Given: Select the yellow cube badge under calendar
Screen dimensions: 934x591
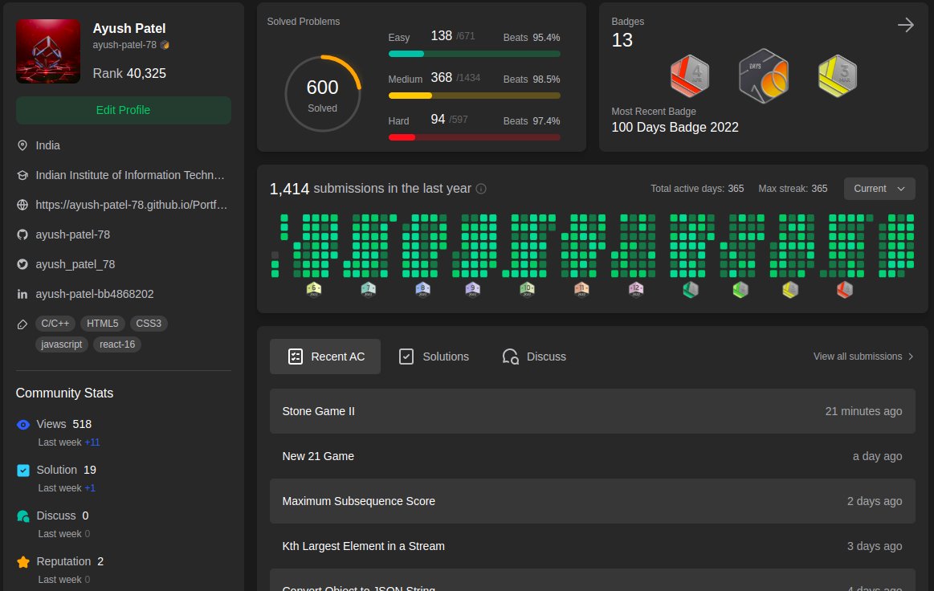Looking at the screenshot, I should (790, 290).
